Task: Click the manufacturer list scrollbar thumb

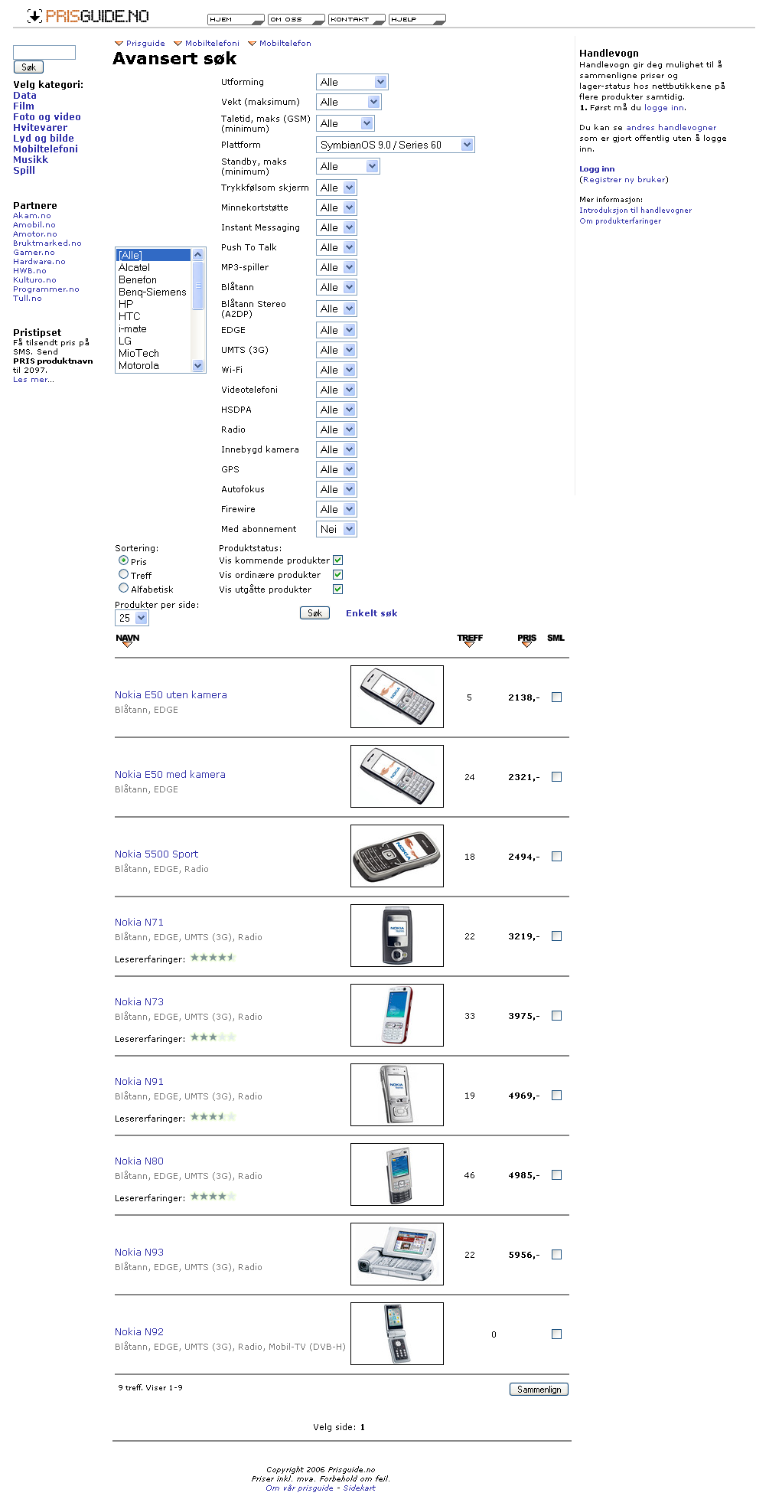Action: point(198,286)
